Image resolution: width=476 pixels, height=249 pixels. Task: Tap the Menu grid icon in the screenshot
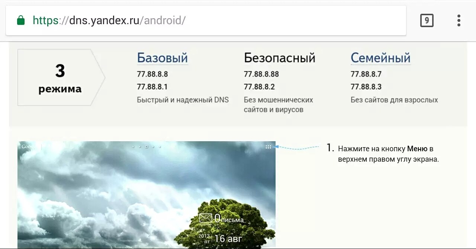(268, 146)
